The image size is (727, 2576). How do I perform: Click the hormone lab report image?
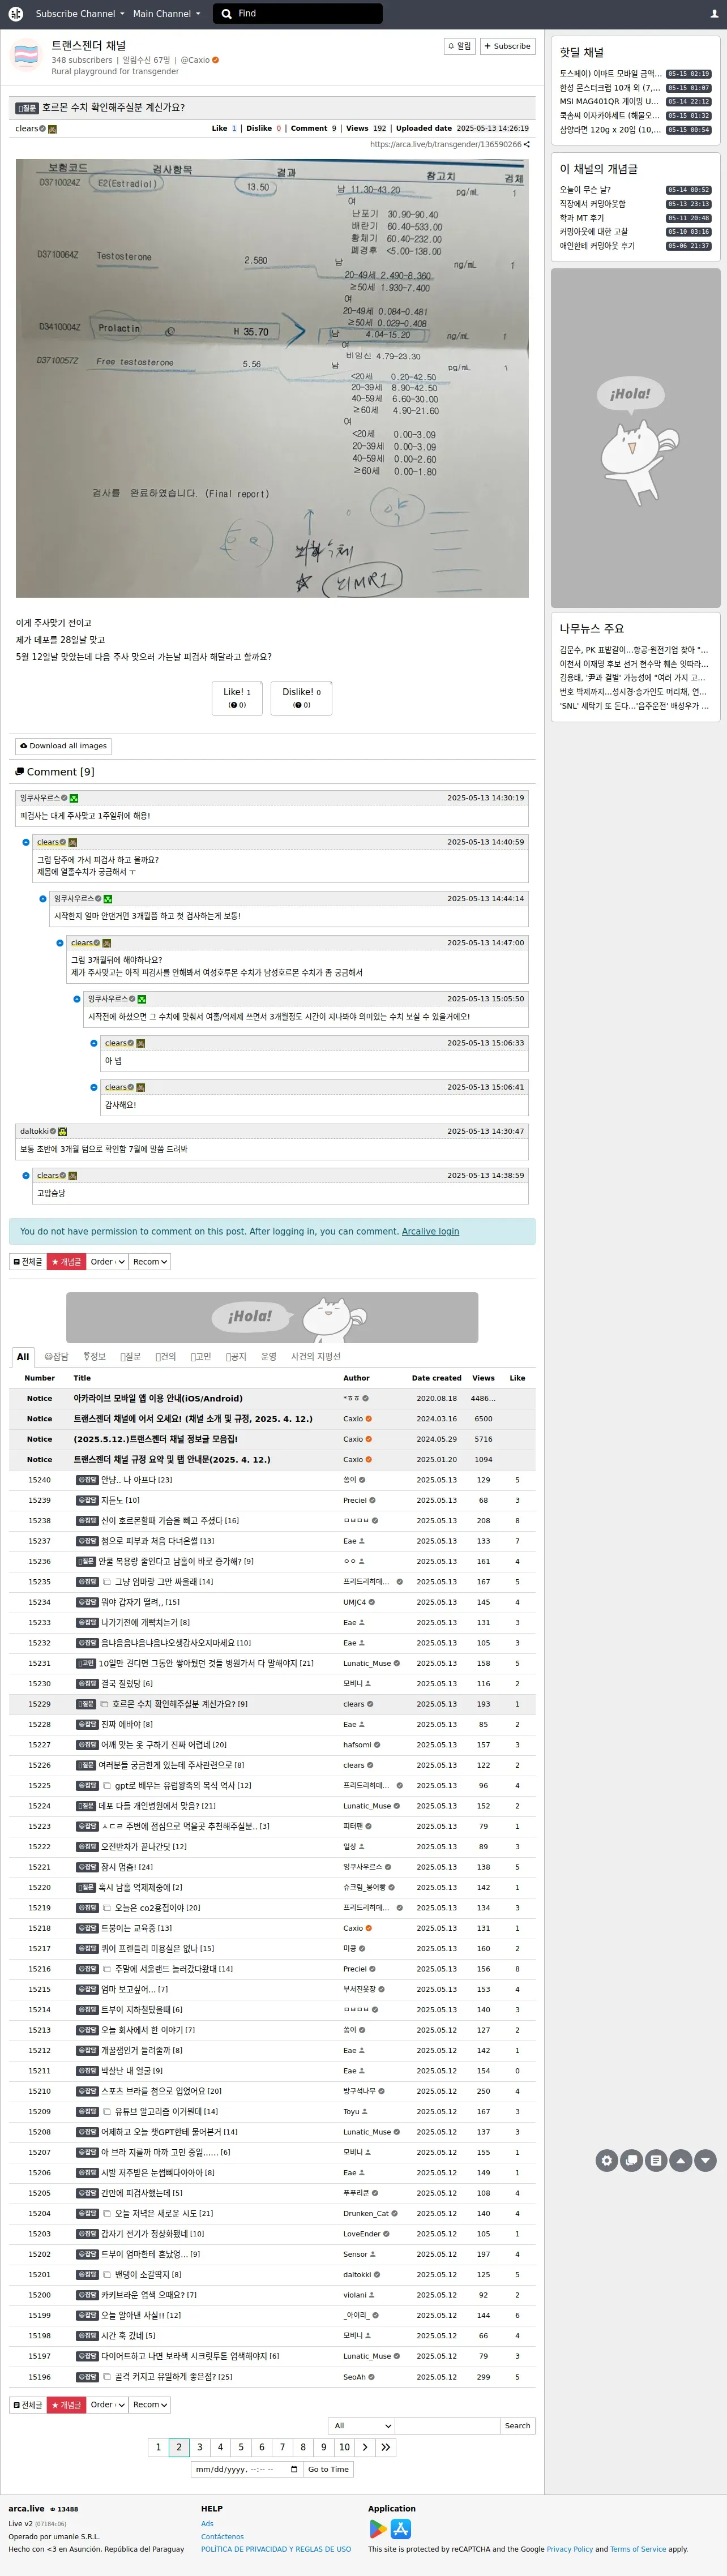(272, 378)
